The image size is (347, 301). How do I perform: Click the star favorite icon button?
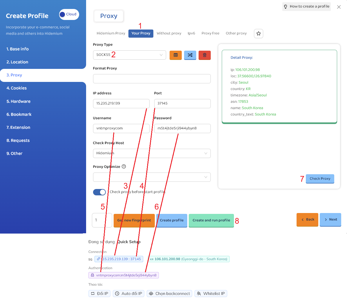pyautogui.click(x=258, y=34)
